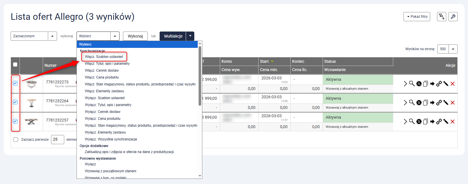The width and height of the screenshot is (468, 184).
Task: Expand the Multiakcje split-button arrow
Action: (x=190, y=36)
